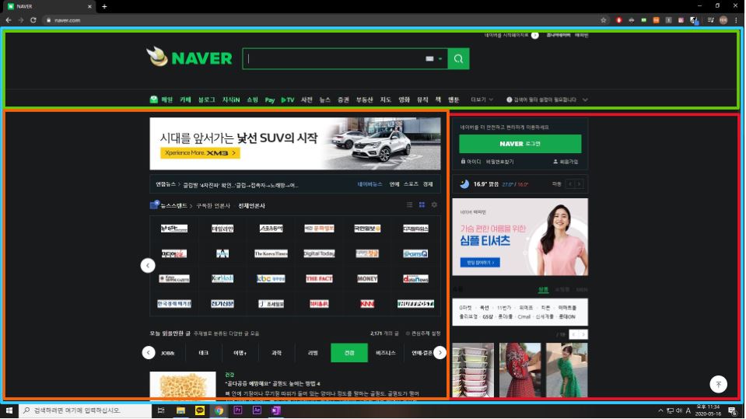Open 증권 in the navigation bar

tap(343, 100)
